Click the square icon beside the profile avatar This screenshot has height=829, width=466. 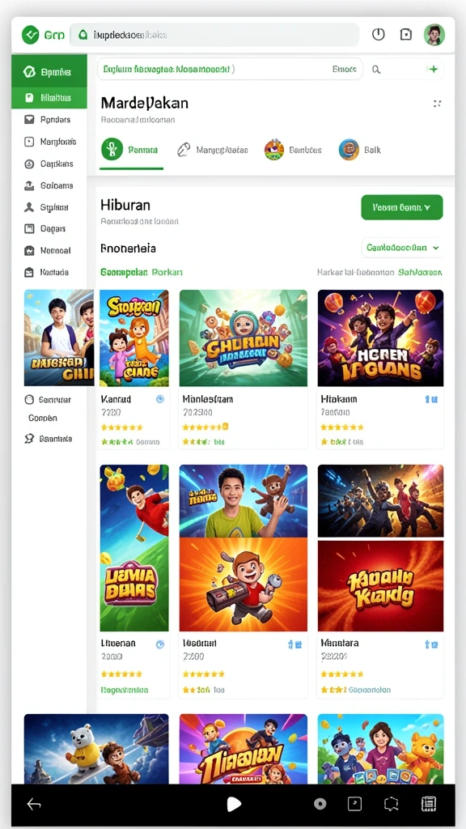[406, 34]
